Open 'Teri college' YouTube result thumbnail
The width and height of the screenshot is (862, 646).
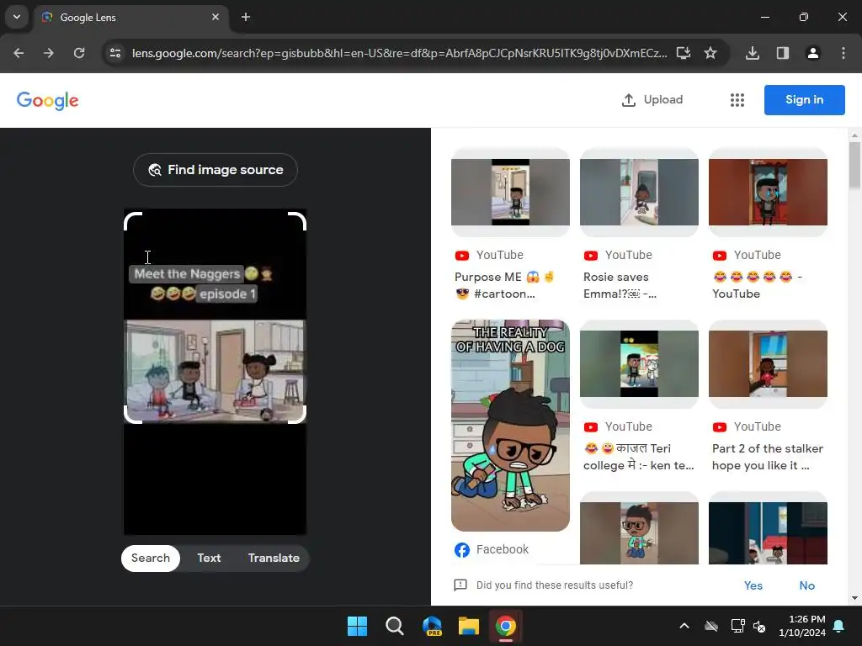coord(639,363)
